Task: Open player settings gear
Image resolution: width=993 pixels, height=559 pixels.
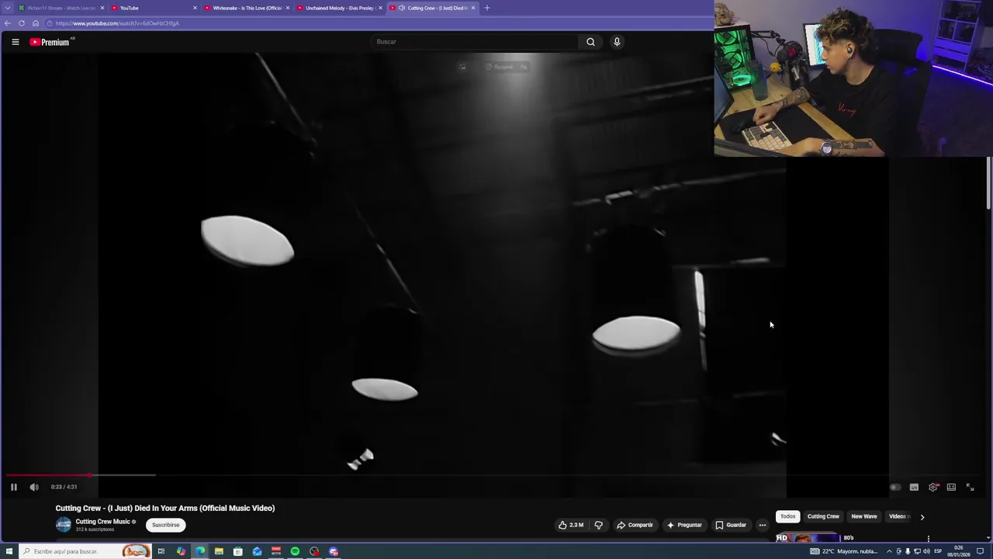Action: tap(933, 487)
